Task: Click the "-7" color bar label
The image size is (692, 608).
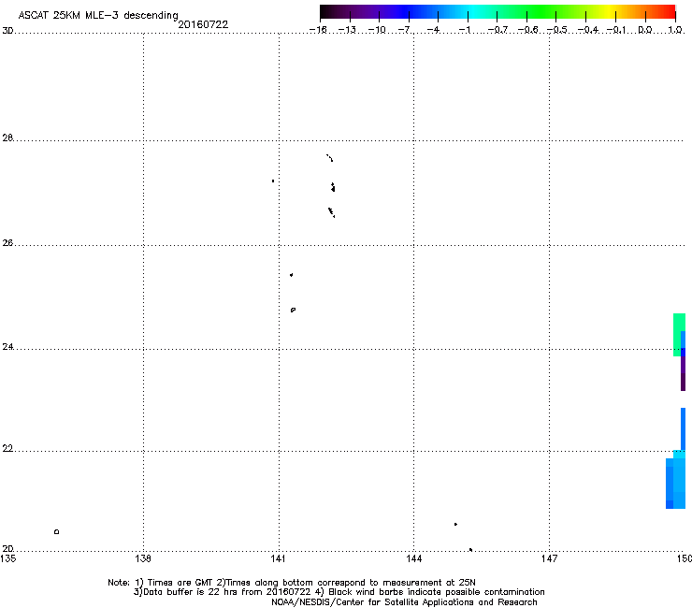Action: [404, 30]
